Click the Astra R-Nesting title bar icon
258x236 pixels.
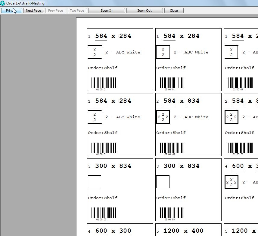(x=2, y=3)
